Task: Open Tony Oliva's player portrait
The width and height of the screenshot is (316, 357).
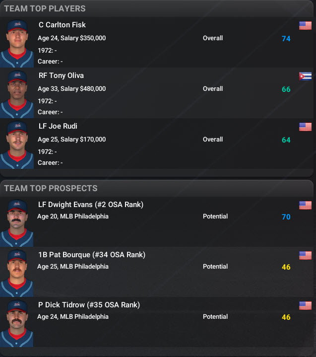Action: click(x=17, y=93)
